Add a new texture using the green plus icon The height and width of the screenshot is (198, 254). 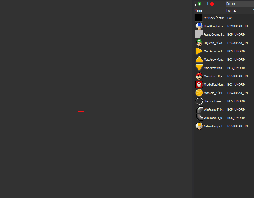pyautogui.click(x=199, y=4)
